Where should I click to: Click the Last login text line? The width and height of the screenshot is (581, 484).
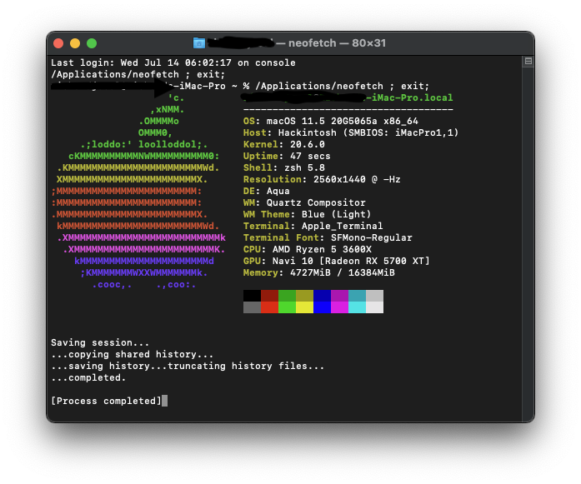(x=173, y=62)
